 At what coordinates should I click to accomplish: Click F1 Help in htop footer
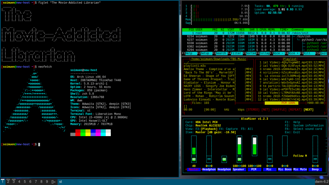tap(189, 53)
